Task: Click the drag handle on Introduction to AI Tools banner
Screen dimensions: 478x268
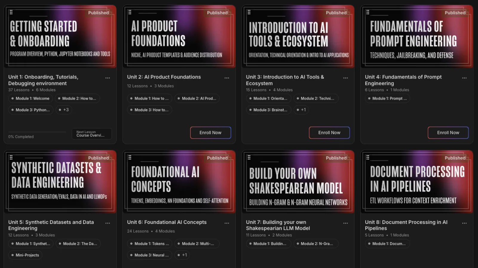Action: pyautogui.click(x=249, y=12)
